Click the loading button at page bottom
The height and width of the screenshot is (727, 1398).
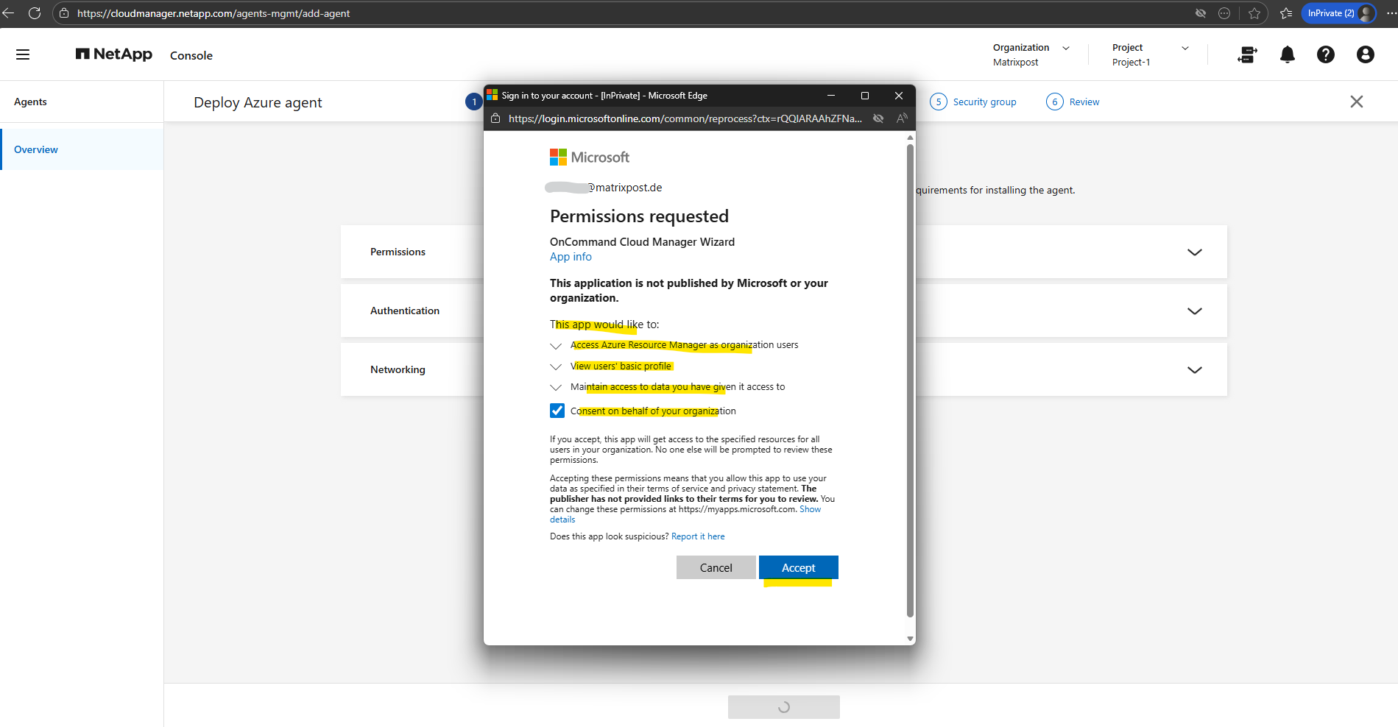pos(784,707)
